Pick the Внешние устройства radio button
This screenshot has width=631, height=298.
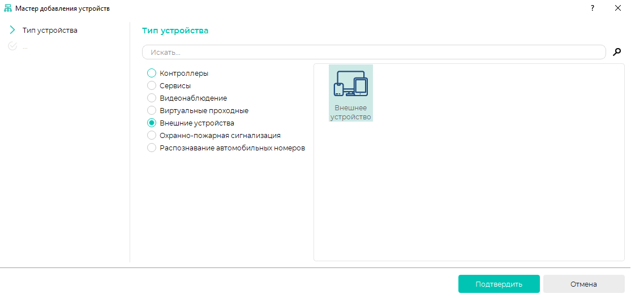(151, 123)
